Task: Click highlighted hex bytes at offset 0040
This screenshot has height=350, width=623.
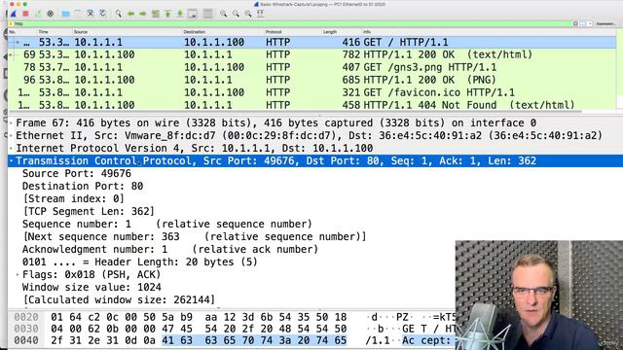Action: 254,340
